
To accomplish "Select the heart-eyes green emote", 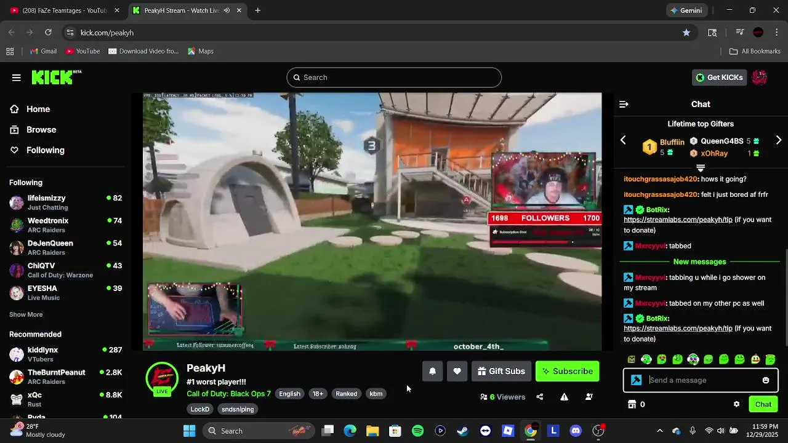I will pyautogui.click(x=662, y=359).
